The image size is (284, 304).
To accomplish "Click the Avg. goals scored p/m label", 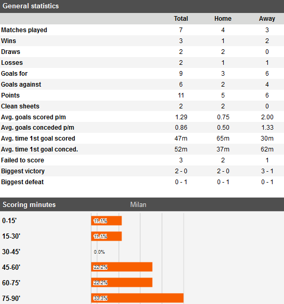I will [x=33, y=117].
